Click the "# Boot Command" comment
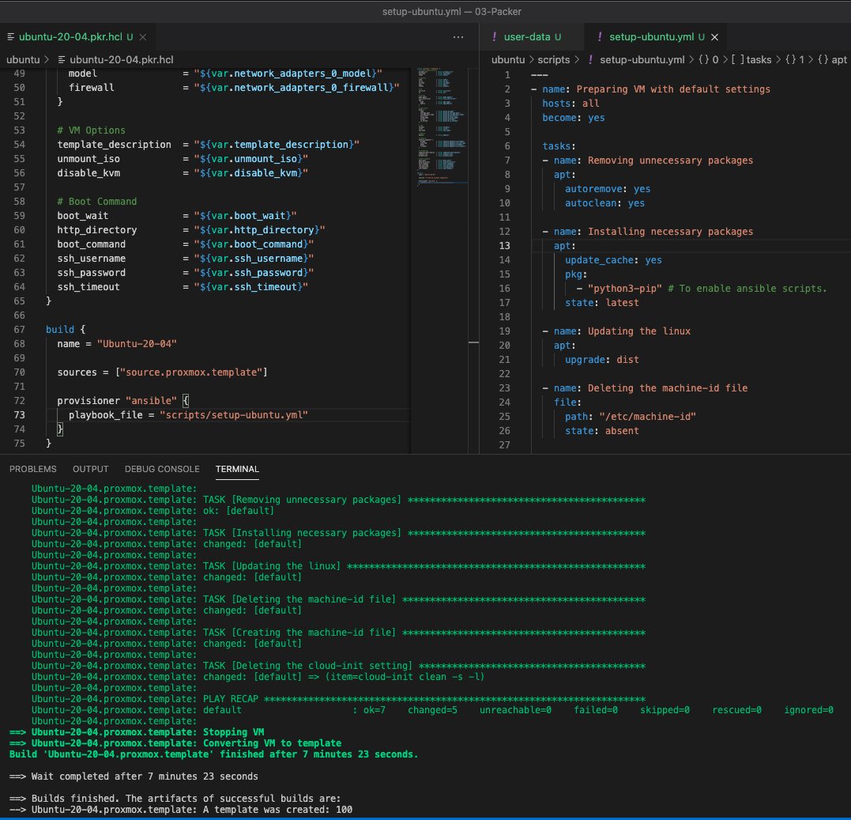 click(97, 202)
